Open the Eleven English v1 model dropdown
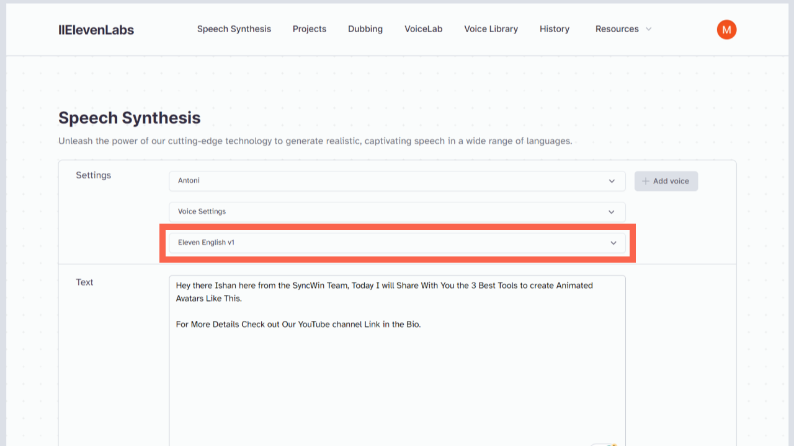794x446 pixels. tap(397, 243)
